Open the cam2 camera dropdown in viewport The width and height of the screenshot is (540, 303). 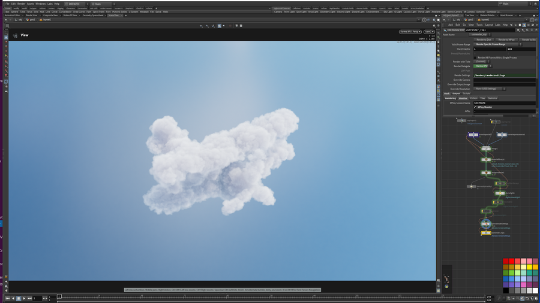click(429, 32)
